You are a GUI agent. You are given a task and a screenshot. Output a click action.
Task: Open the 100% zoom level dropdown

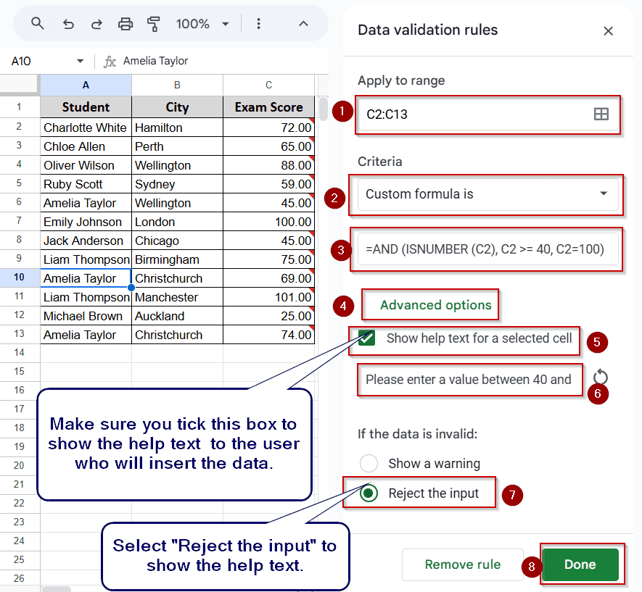[202, 24]
